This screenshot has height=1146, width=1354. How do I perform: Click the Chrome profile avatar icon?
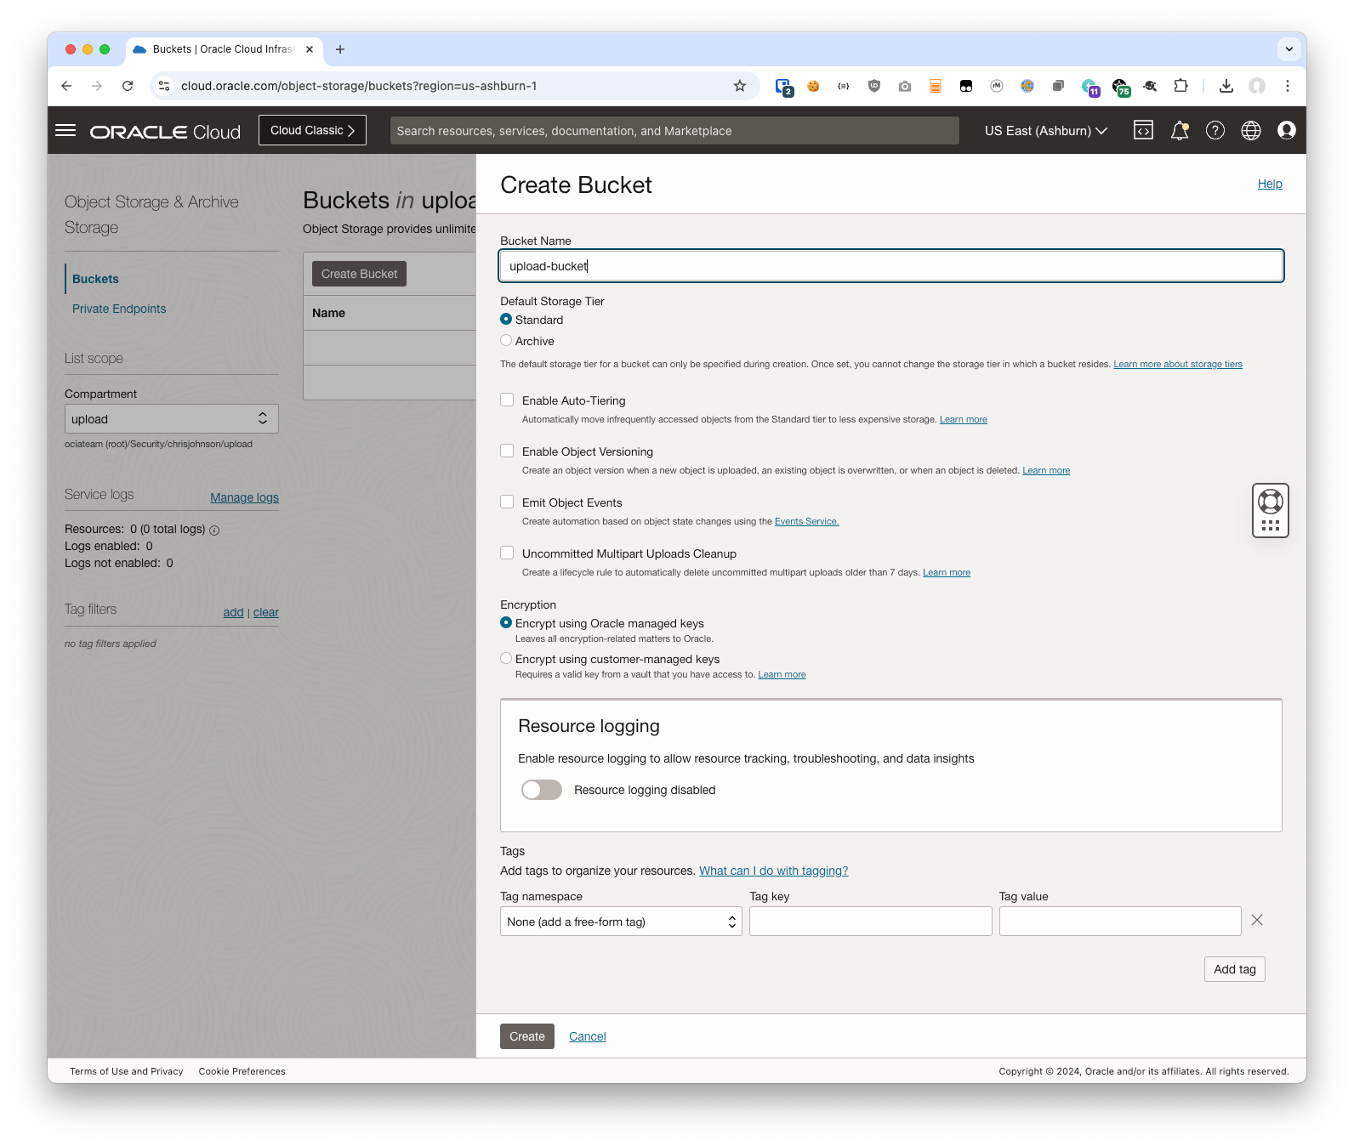(x=1257, y=86)
